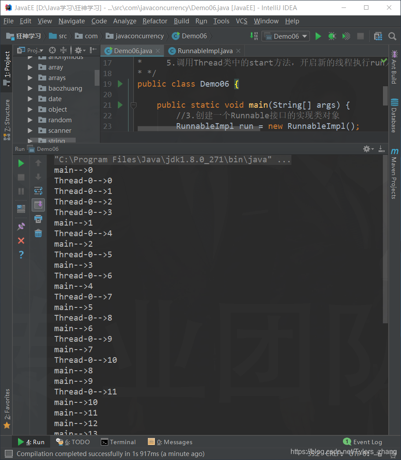This screenshot has height=460, width=401.
Task: Start debugging with the bug icon
Action: click(x=332, y=36)
